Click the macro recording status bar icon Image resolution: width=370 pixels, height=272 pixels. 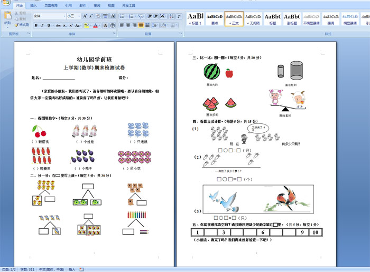point(81,269)
